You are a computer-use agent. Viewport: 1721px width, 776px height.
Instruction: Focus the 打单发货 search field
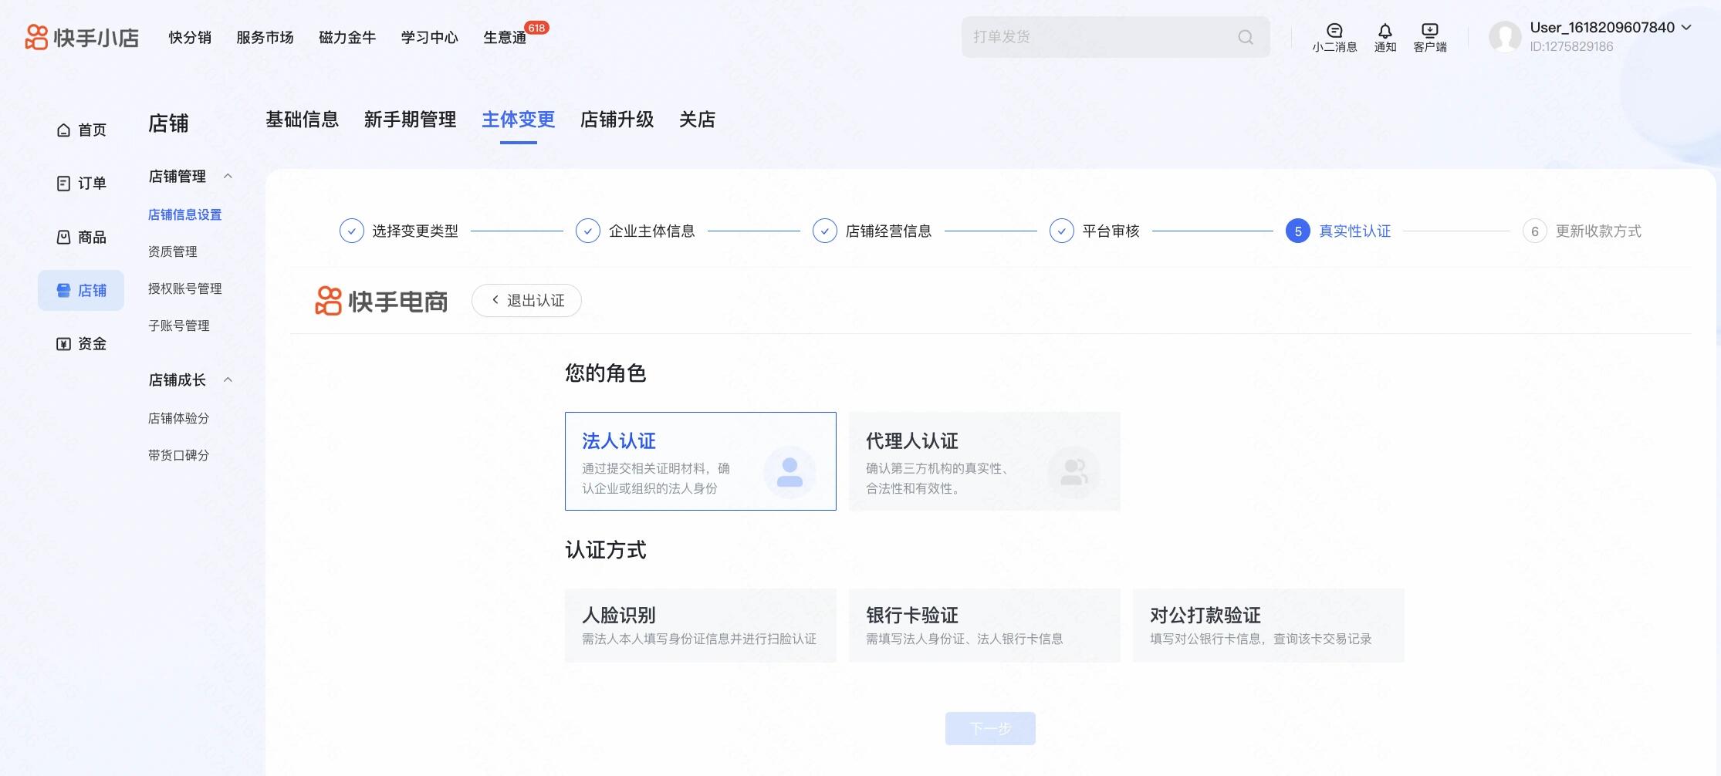(1116, 37)
